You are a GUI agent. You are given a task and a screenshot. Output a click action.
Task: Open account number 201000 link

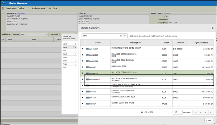click(x=21, y=13)
